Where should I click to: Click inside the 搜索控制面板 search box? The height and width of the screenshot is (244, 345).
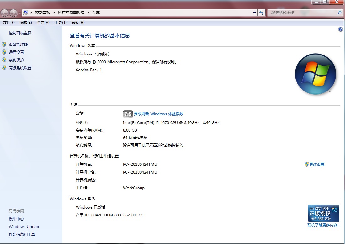point(301,13)
